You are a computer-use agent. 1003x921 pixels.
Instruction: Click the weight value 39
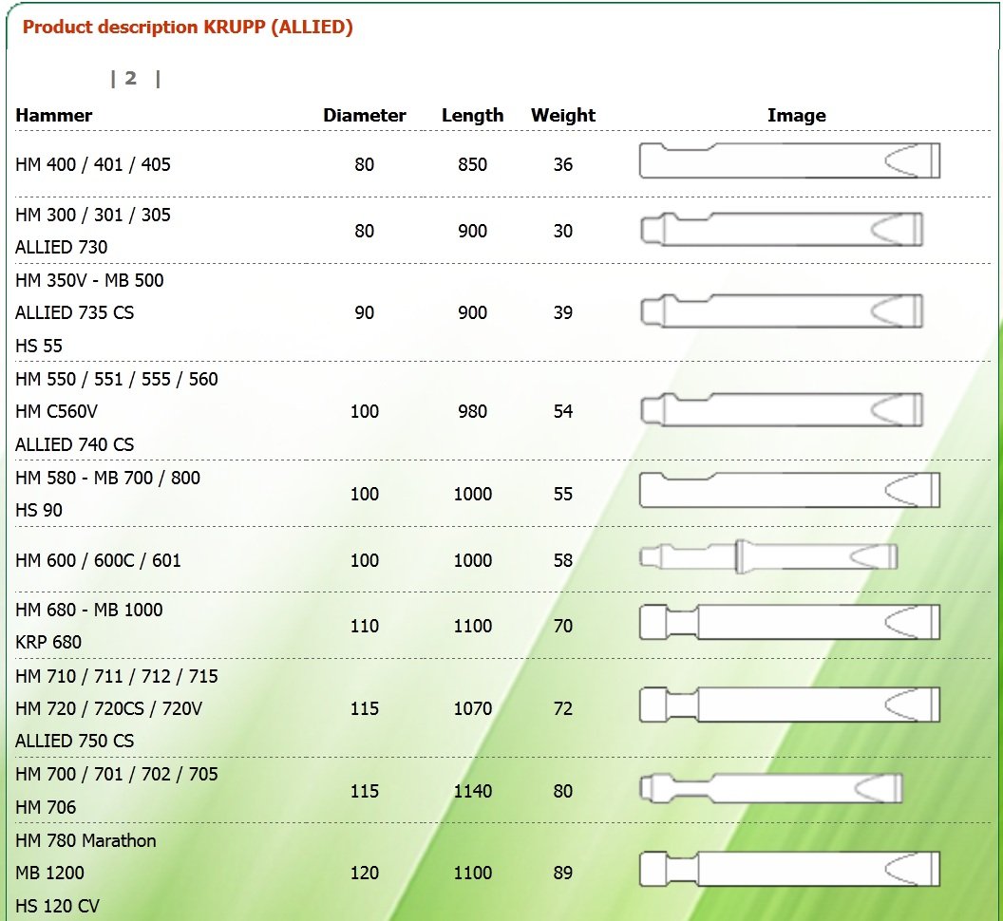point(563,312)
